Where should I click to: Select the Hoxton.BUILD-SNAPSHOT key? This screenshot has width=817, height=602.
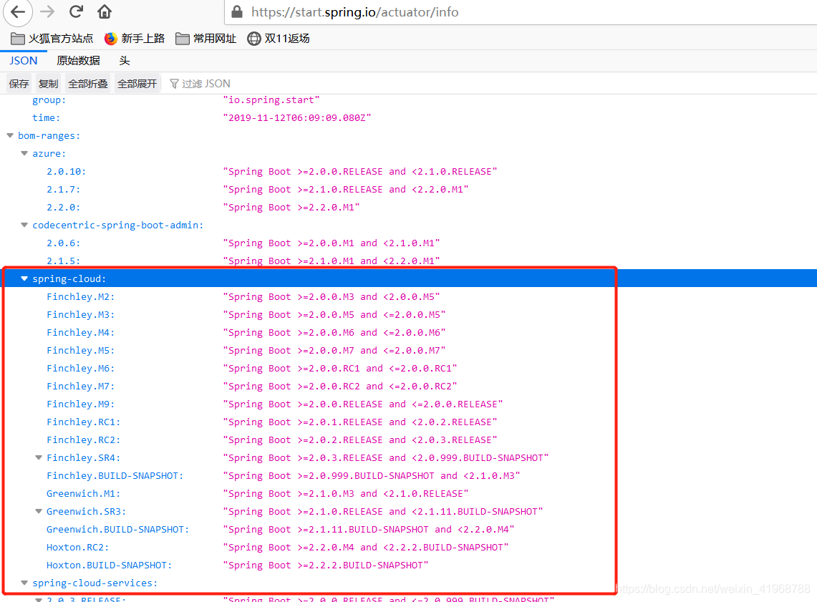[109, 565]
